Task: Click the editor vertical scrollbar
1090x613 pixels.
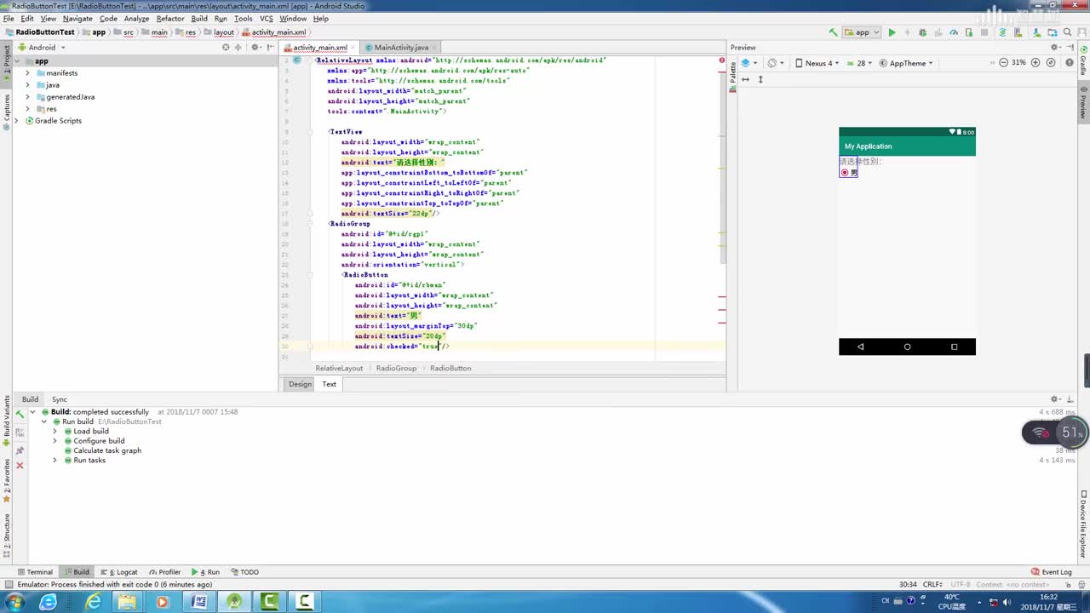Action: [724, 162]
